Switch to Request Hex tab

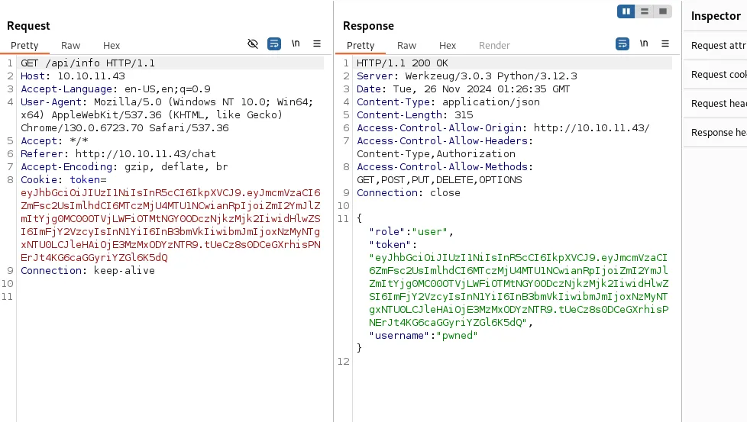tap(112, 46)
